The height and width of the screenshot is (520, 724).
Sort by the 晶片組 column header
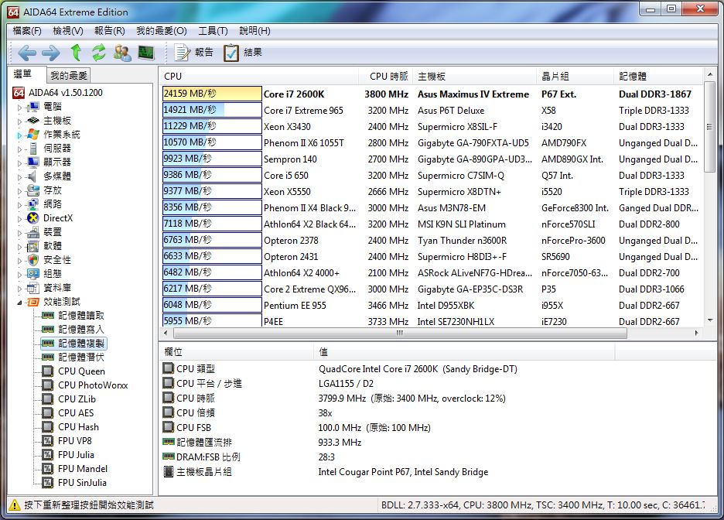[575, 77]
